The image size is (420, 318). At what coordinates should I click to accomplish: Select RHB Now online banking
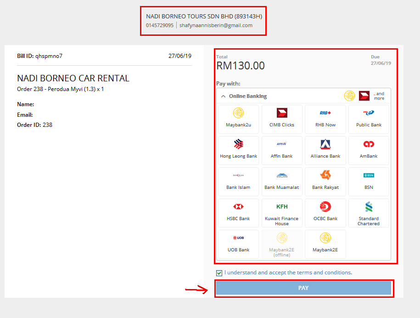pyautogui.click(x=325, y=119)
